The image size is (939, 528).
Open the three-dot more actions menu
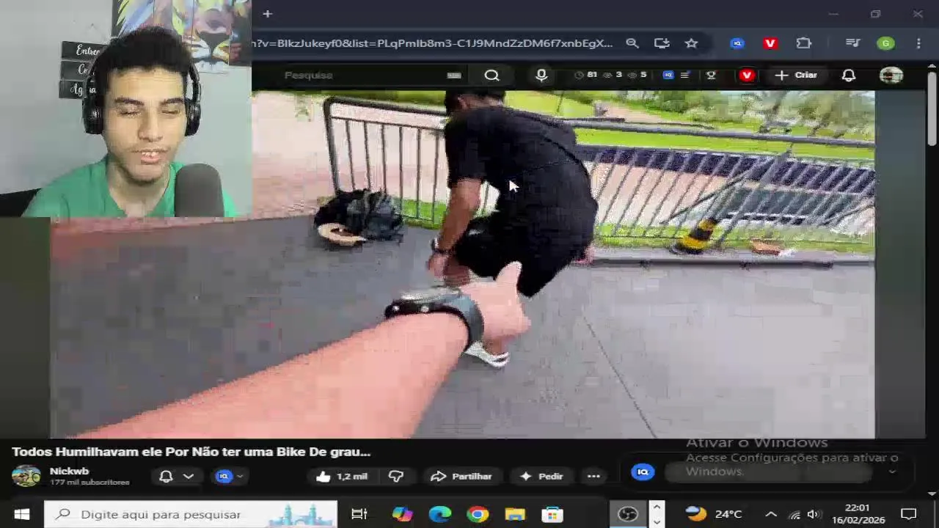click(x=593, y=476)
